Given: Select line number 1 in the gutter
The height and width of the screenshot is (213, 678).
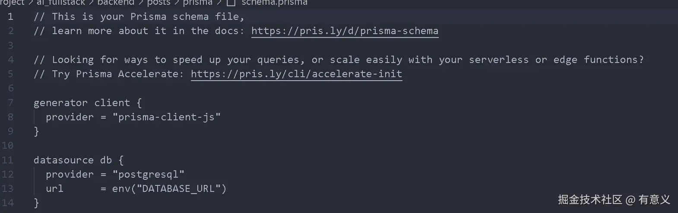Looking at the screenshot, I should click(10, 17).
